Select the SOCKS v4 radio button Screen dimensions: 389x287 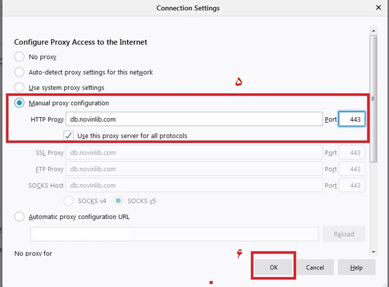point(68,201)
